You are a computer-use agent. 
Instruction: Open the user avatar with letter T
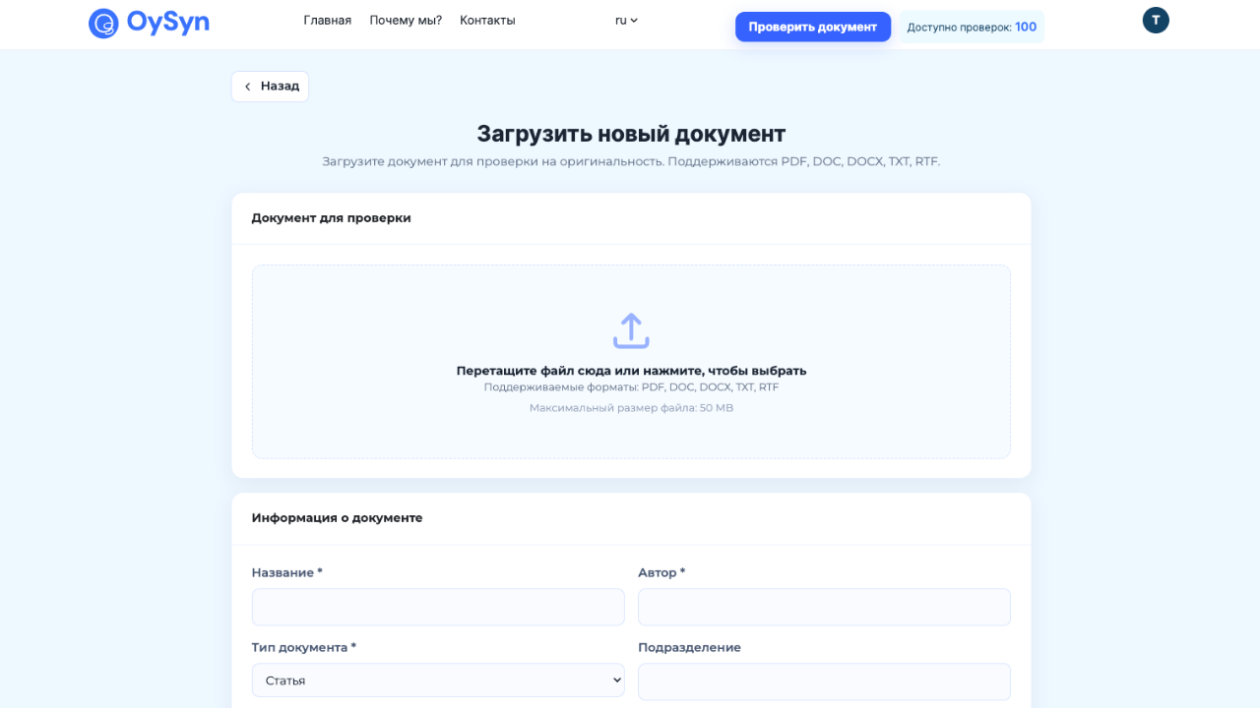tap(1155, 20)
